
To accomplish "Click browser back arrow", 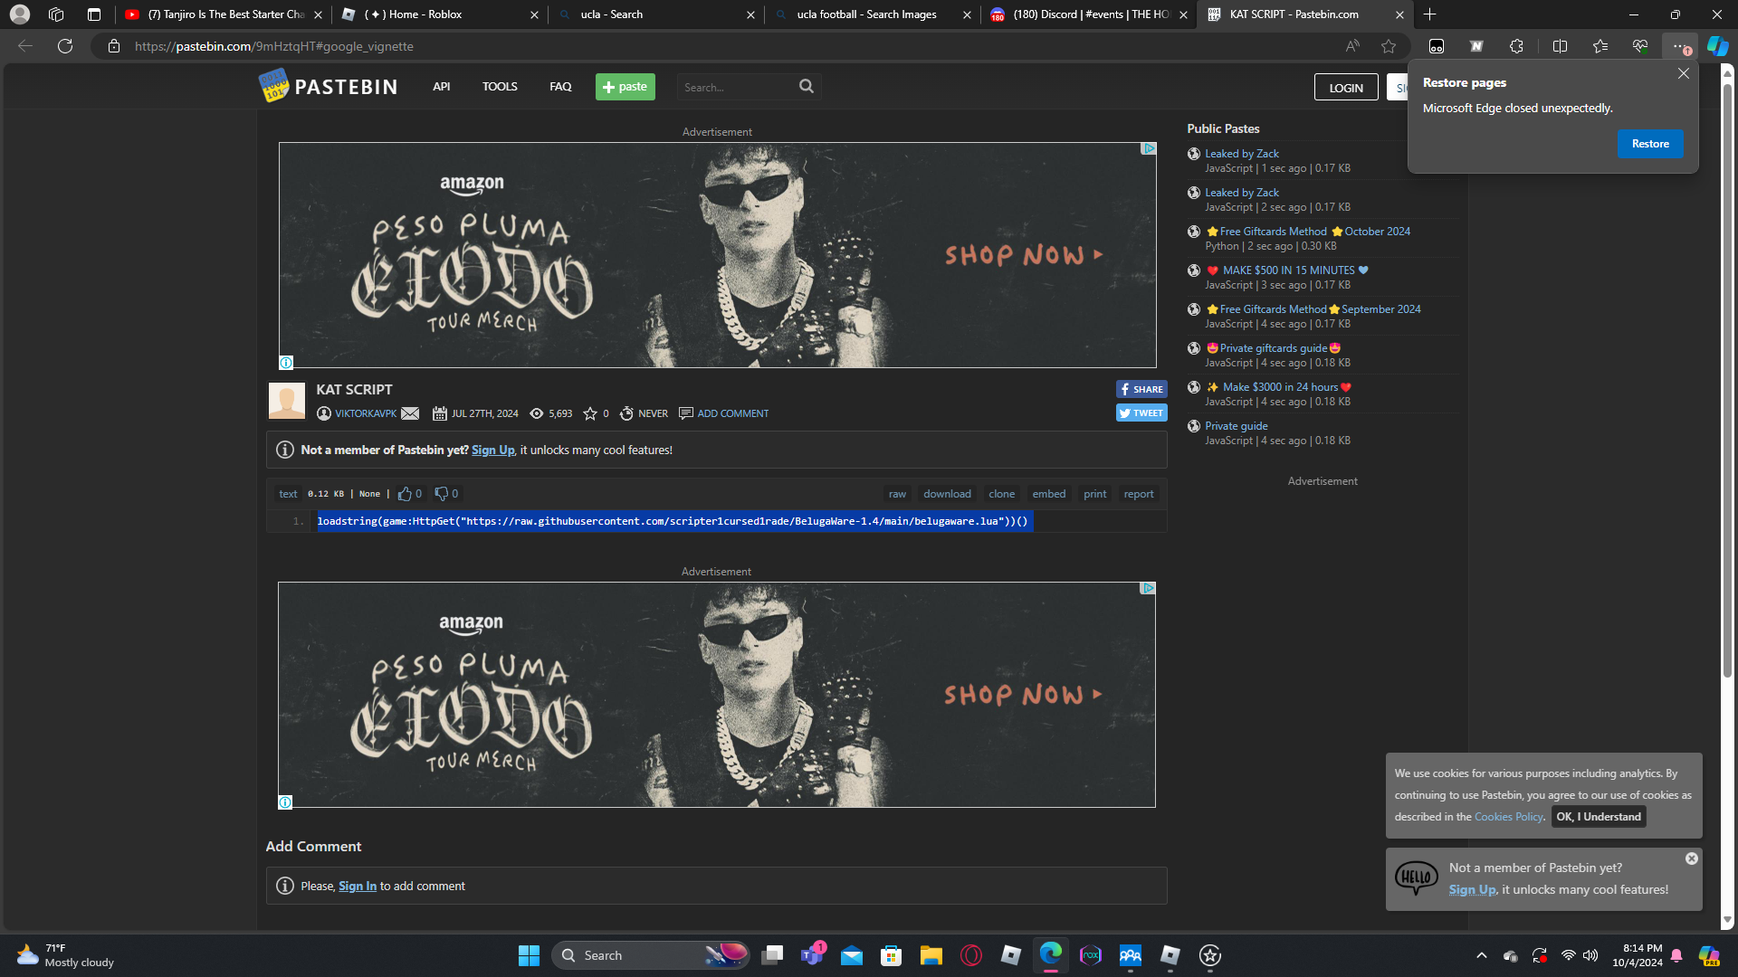I will click(x=25, y=46).
